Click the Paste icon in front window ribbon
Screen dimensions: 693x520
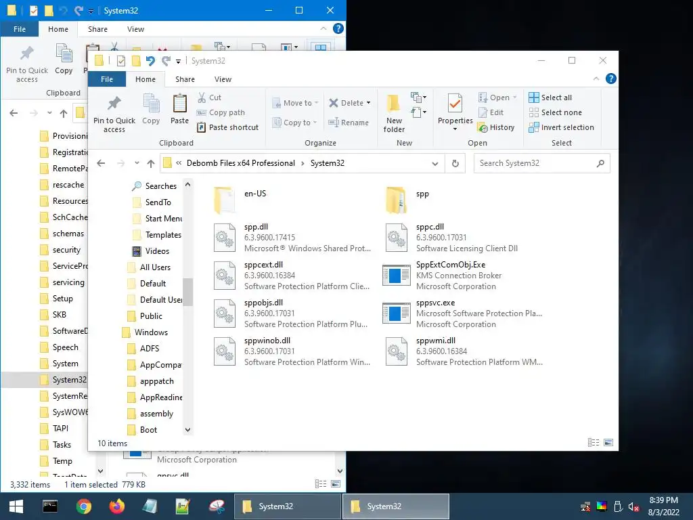pyautogui.click(x=179, y=104)
